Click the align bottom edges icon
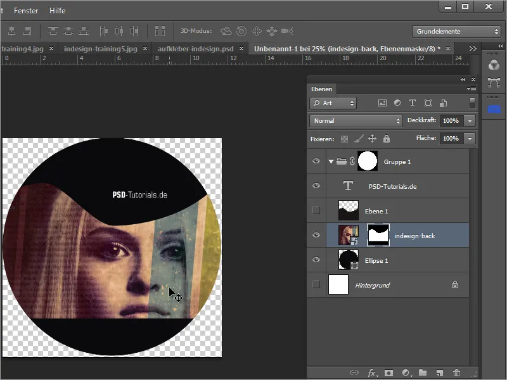This screenshot has height=380, width=507. click(84, 31)
